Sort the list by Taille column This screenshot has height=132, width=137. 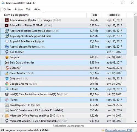[x=94, y=15]
